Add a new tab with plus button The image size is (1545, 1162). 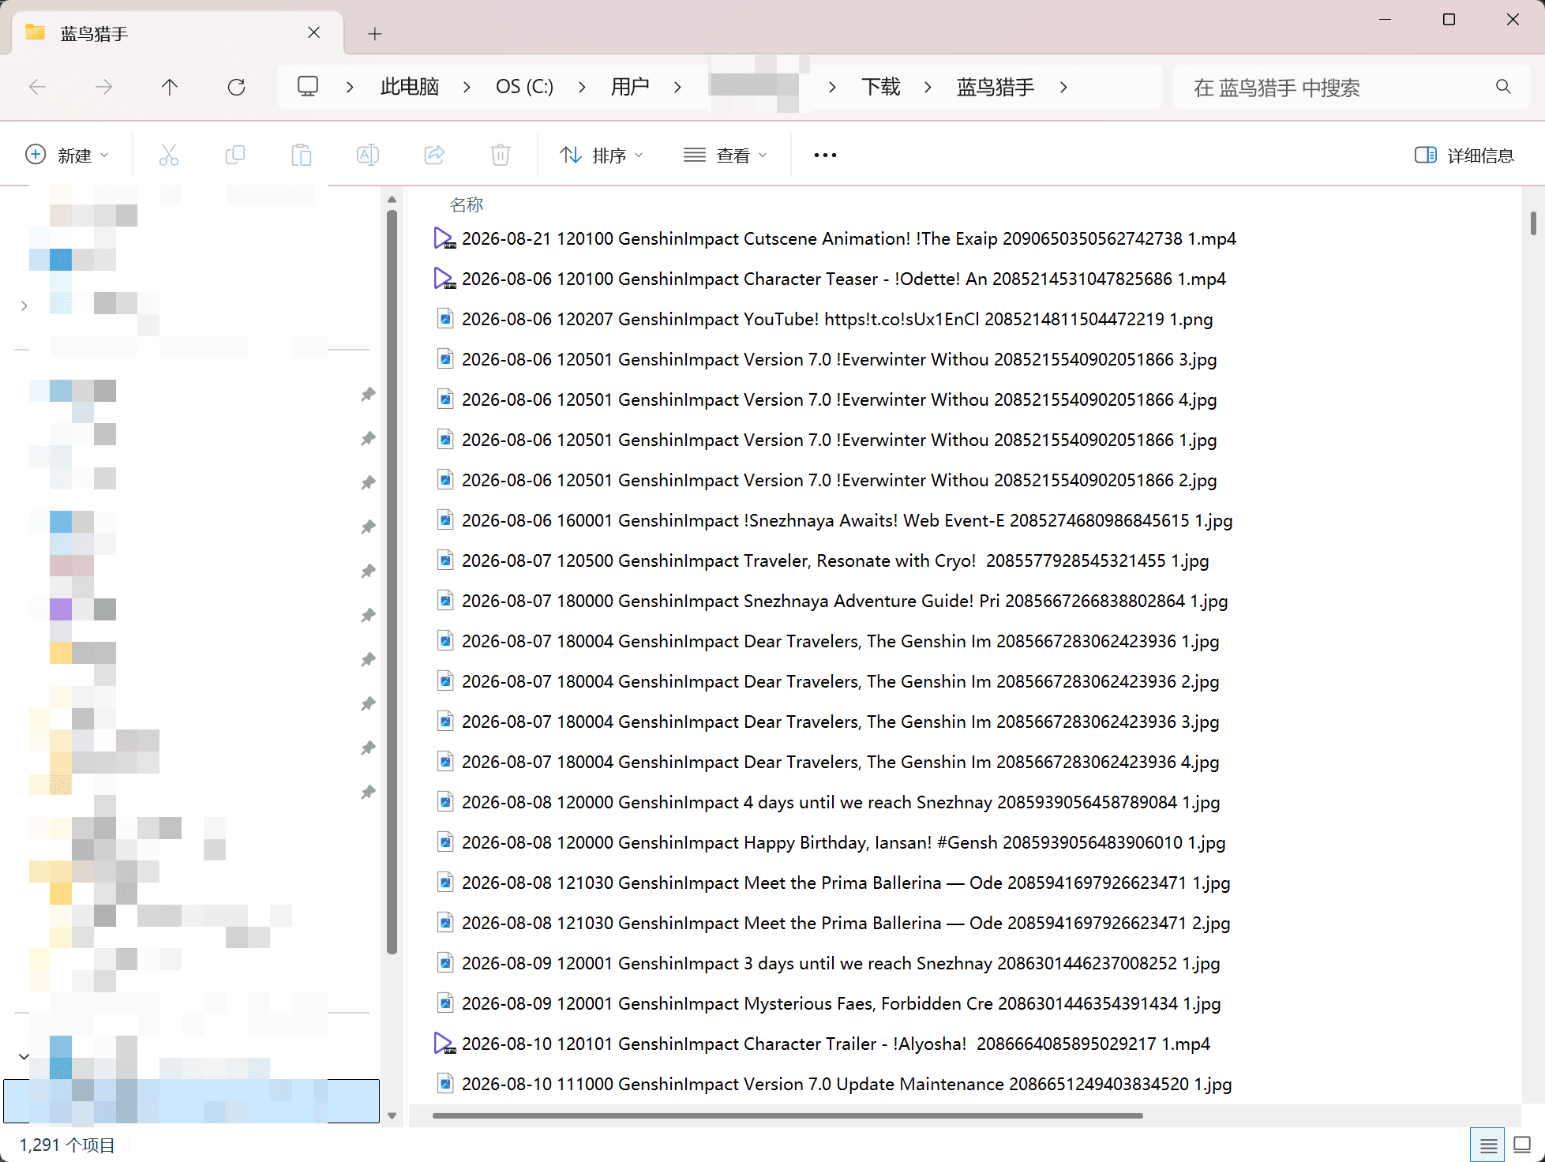[x=375, y=33]
